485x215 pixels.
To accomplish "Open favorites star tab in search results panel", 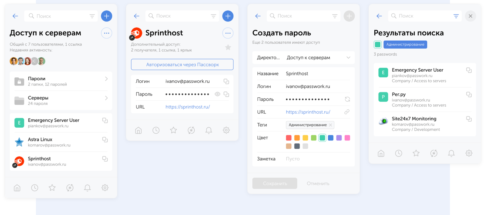I will pos(416,153).
